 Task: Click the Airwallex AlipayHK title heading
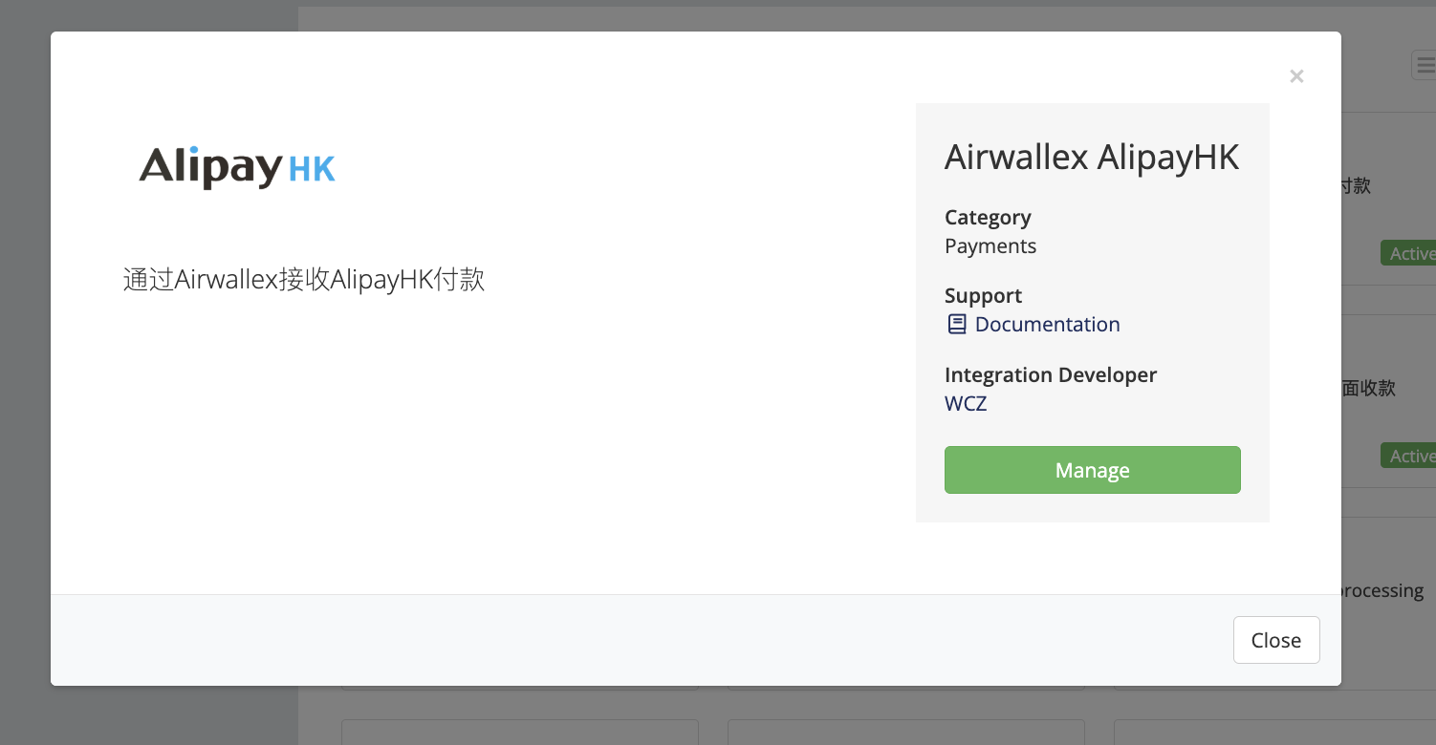tap(1091, 157)
